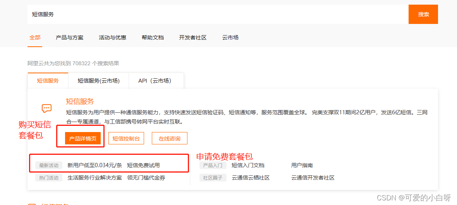Open the 开发者社区 tab
457x205 pixels.
(x=193, y=37)
